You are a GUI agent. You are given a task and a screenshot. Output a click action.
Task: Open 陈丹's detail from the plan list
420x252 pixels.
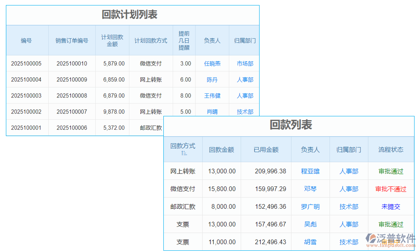[212, 79]
